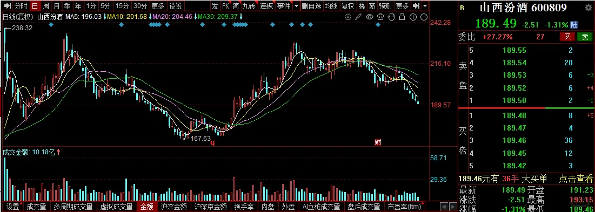This screenshot has height=212, width=595.
Task: Select the hand pan tool icon
Action: coord(391,17)
